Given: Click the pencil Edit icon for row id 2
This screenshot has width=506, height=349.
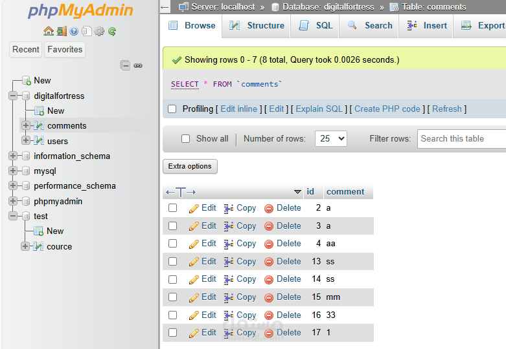Looking at the screenshot, I should (194, 209).
